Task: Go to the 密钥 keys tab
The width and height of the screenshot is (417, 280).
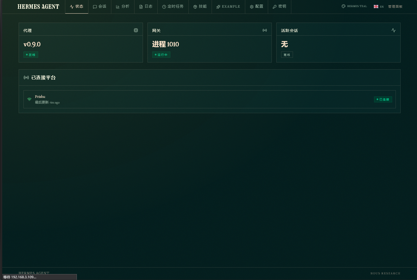Action: coord(279,7)
